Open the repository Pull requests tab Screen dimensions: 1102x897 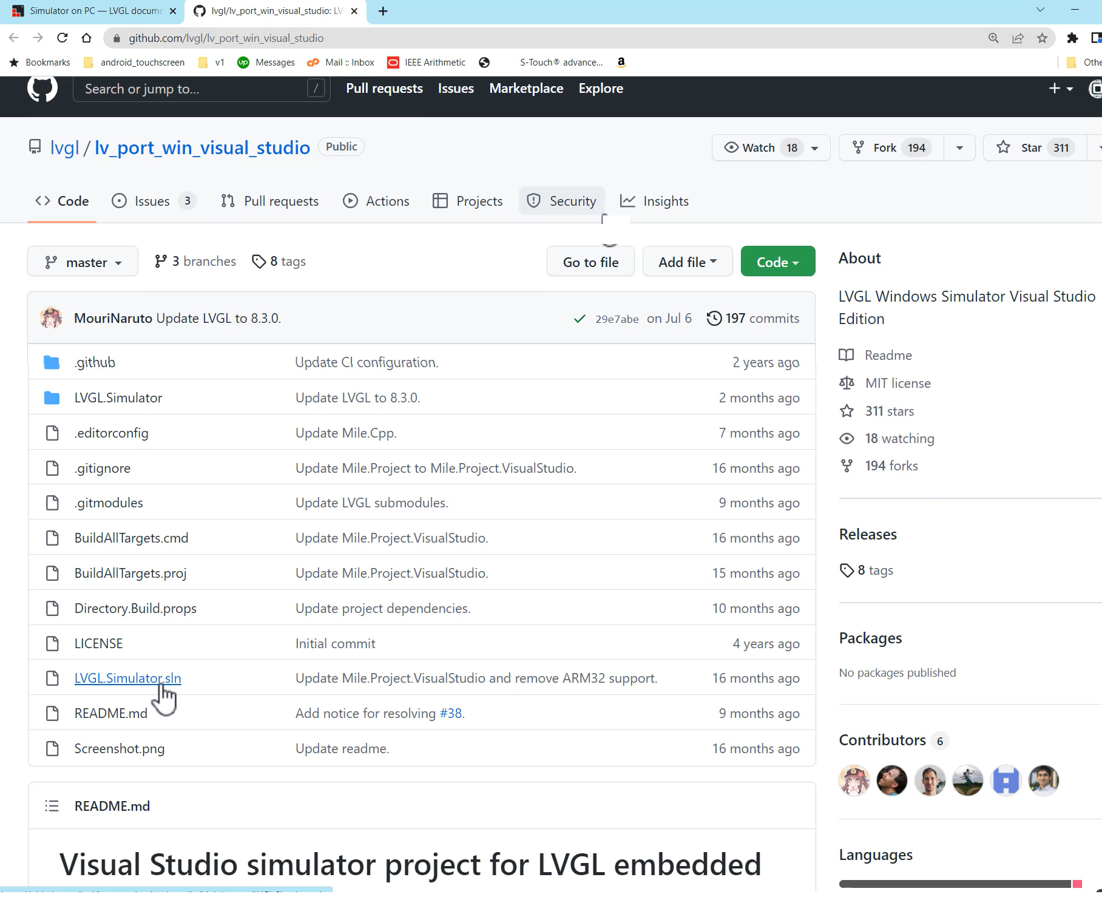point(270,201)
